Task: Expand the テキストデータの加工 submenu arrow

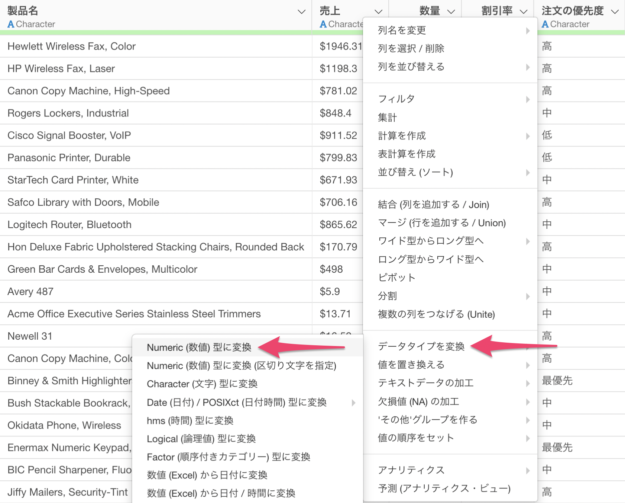Action: pos(528,384)
